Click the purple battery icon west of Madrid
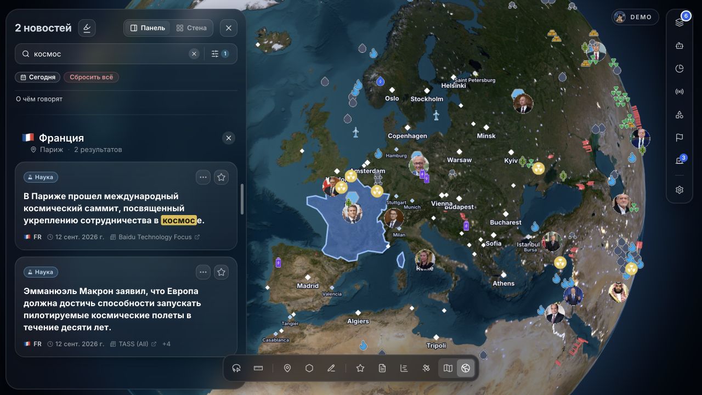This screenshot has height=395, width=702. coord(278,262)
